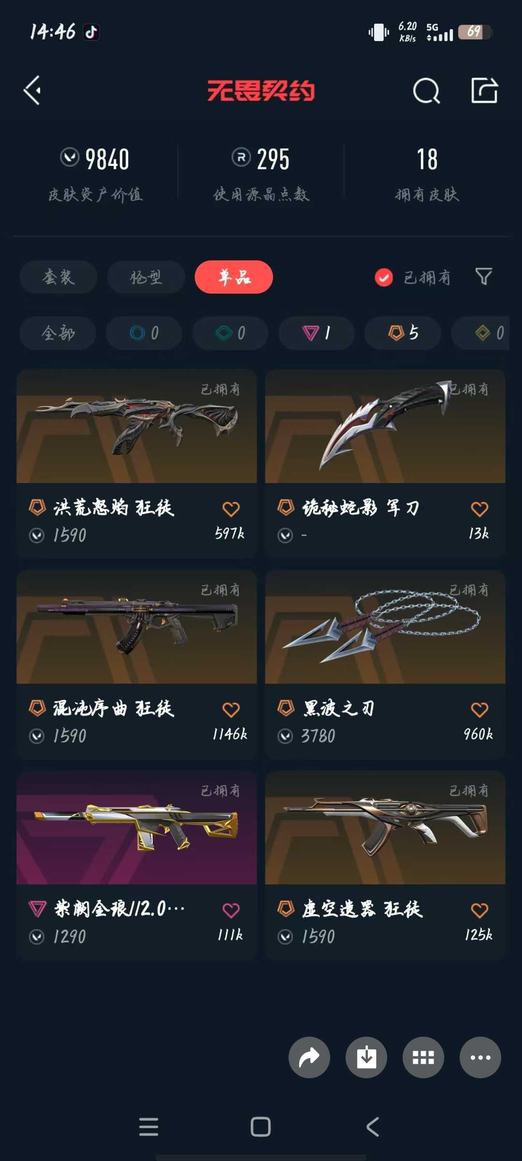Toggle the 已拥有 owned-only checkbox

tap(384, 277)
